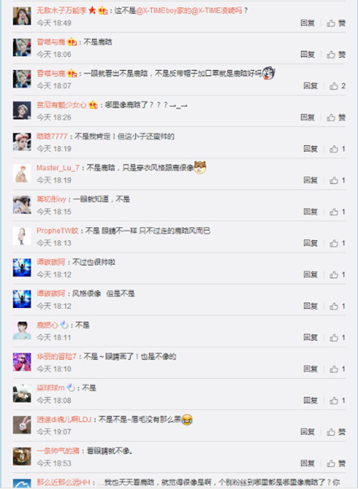Image resolution: width=358 pixels, height=489 pixels.
Task: Reply to Master_Lu_7's comment
Action: pos(310,180)
